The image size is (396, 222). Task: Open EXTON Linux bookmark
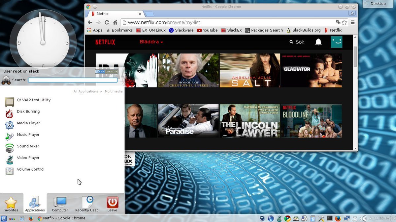[151, 30]
